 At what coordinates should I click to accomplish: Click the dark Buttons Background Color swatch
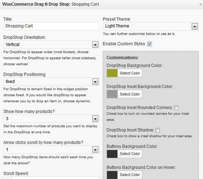[112, 154]
